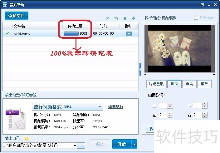Click the 下 crop value field
Viewport: 220px width, 153px height.
pyautogui.click(x=198, y=105)
